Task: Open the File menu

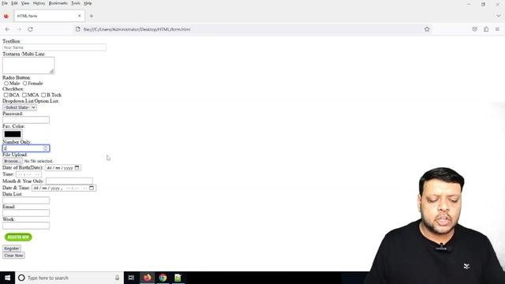Action: 5,3
